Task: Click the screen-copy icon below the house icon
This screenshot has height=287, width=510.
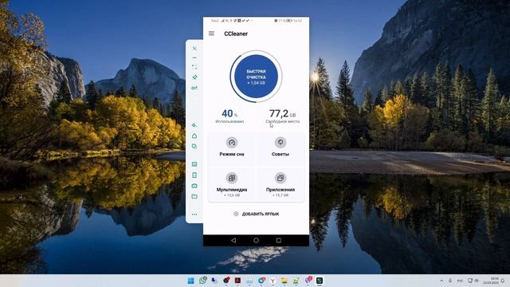Action: coord(194,147)
